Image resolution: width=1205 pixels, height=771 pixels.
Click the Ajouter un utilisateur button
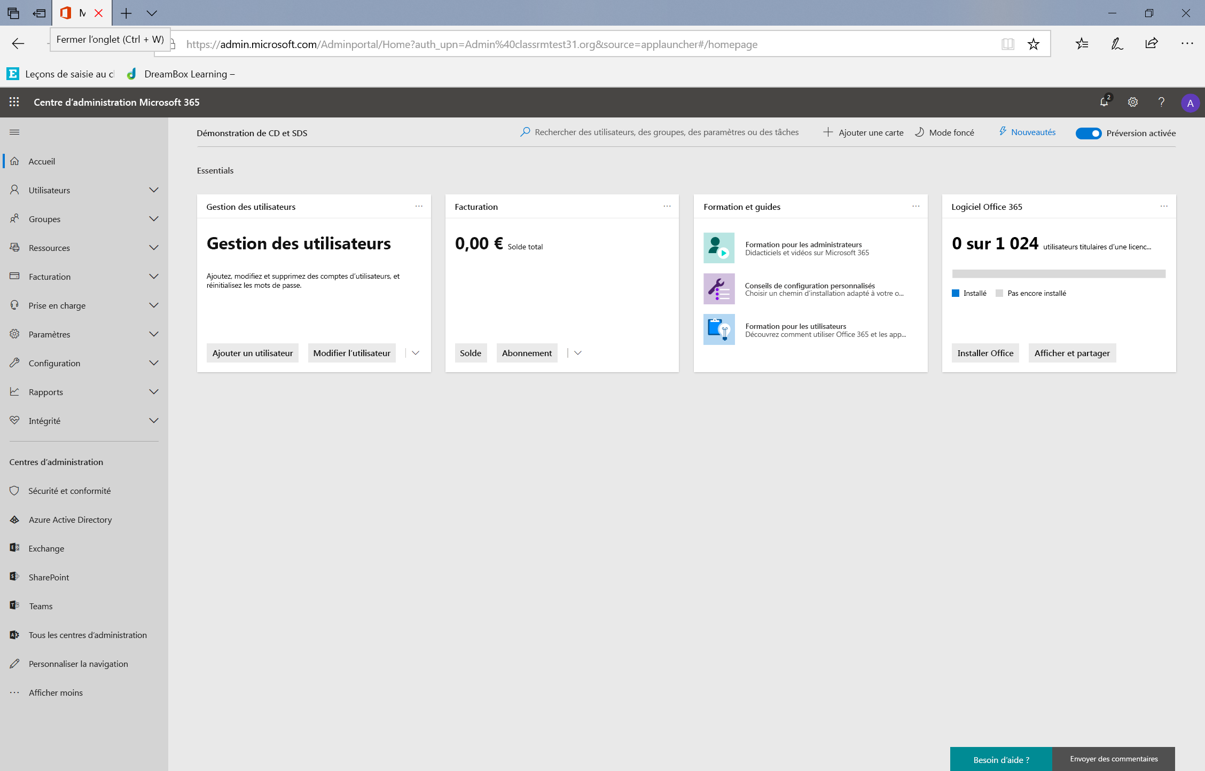click(x=252, y=352)
